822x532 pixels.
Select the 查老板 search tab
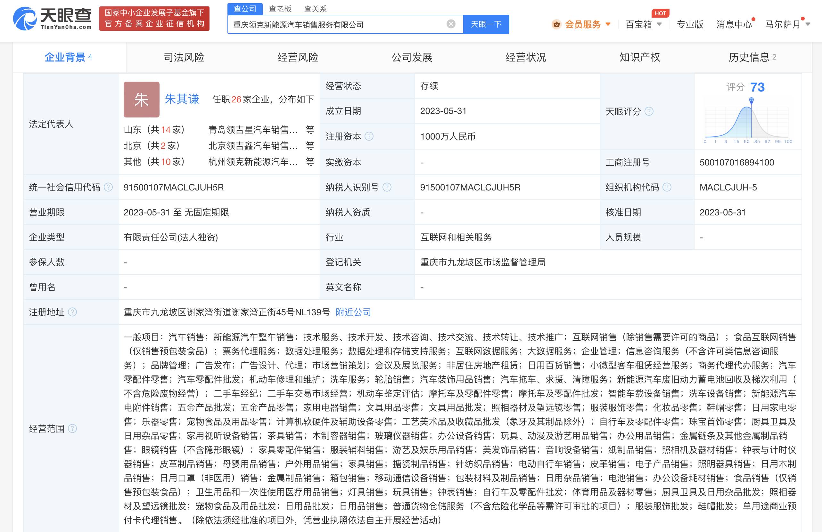tap(280, 9)
